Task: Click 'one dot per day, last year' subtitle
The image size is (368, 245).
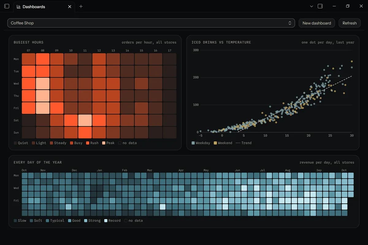Action: [328, 42]
